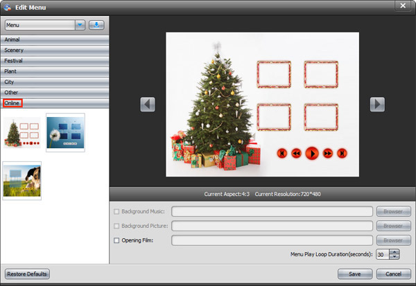Screen dimensions: 416x286
Task: Click the rewind button in menu preview
Action: pos(297,153)
